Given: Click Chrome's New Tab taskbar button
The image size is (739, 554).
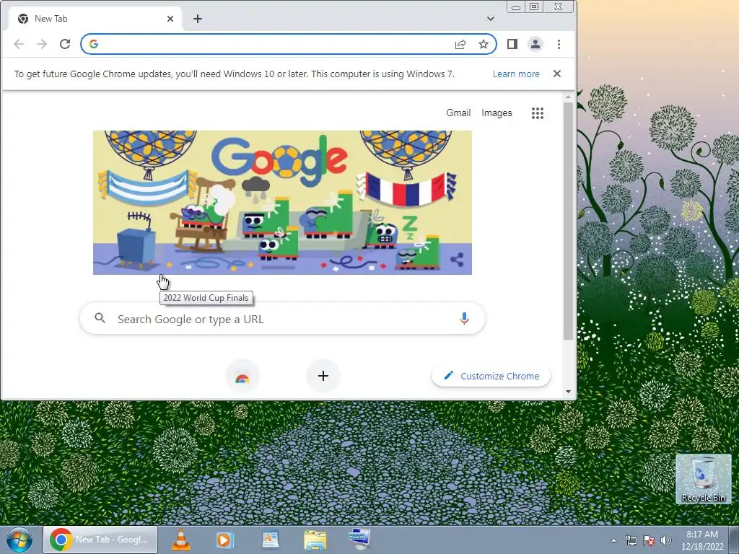Looking at the screenshot, I should (100, 540).
